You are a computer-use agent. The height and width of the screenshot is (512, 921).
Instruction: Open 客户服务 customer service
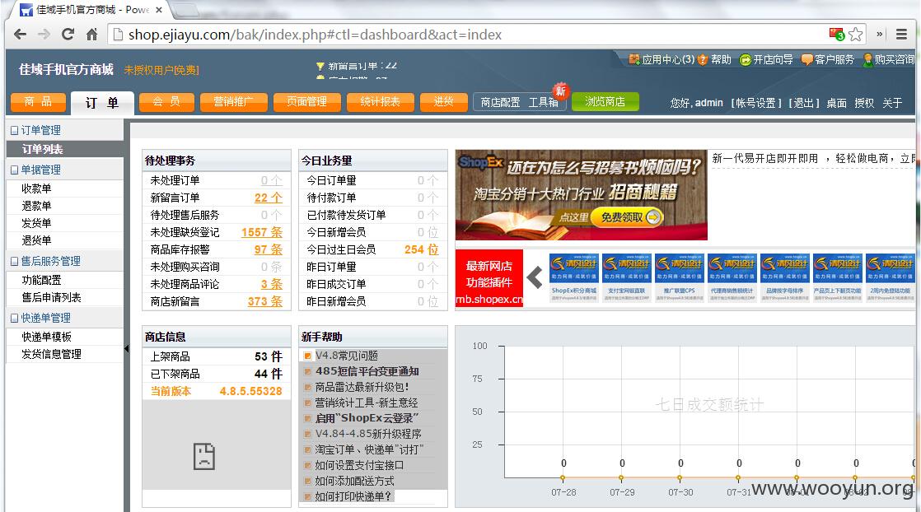point(828,59)
